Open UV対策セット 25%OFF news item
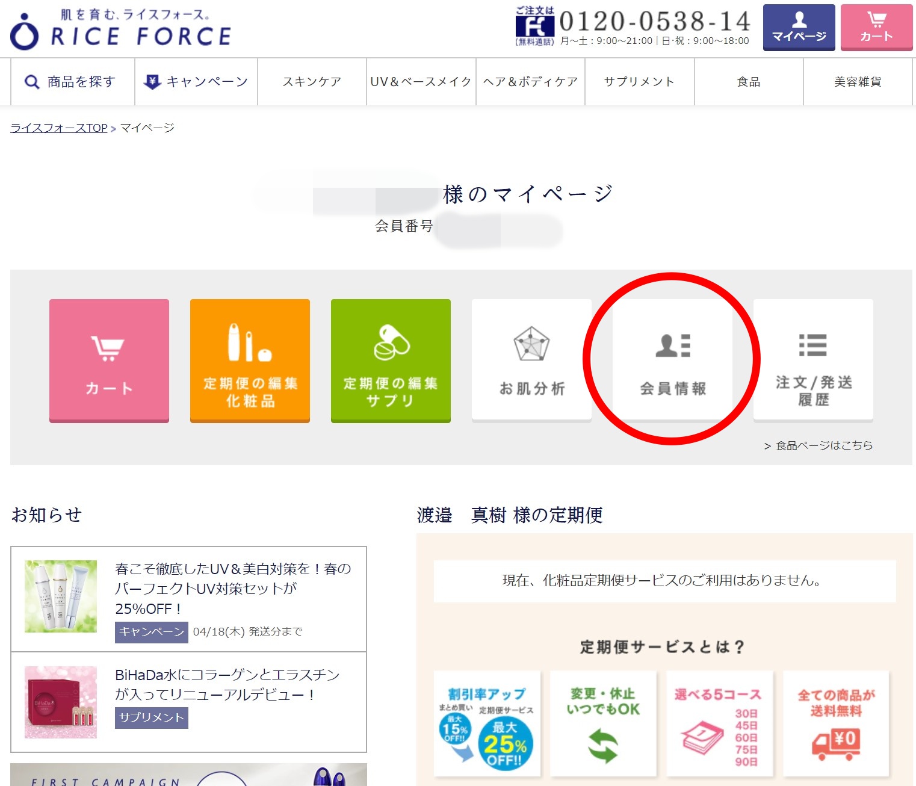 point(232,588)
